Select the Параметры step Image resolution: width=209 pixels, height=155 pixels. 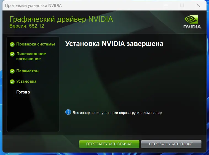(28, 71)
